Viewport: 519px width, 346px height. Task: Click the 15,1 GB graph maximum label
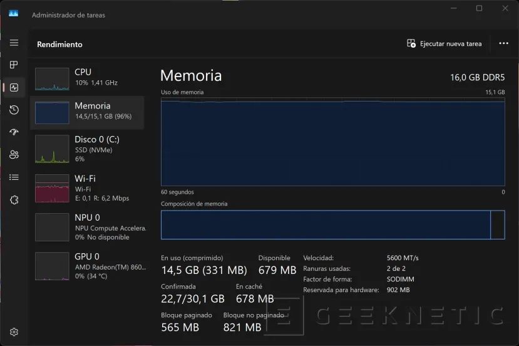pos(495,92)
